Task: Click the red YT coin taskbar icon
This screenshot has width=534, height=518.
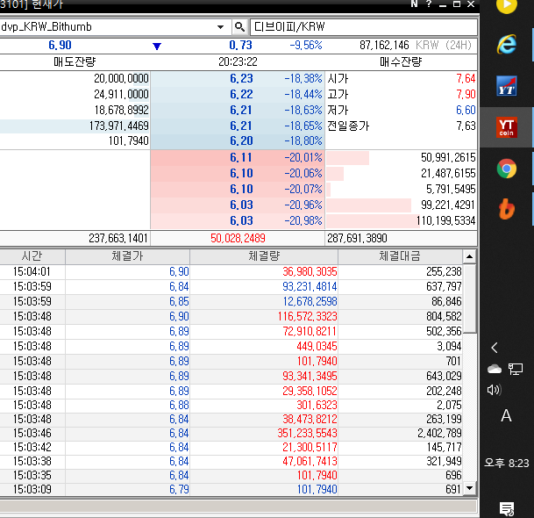Action: coord(506,127)
